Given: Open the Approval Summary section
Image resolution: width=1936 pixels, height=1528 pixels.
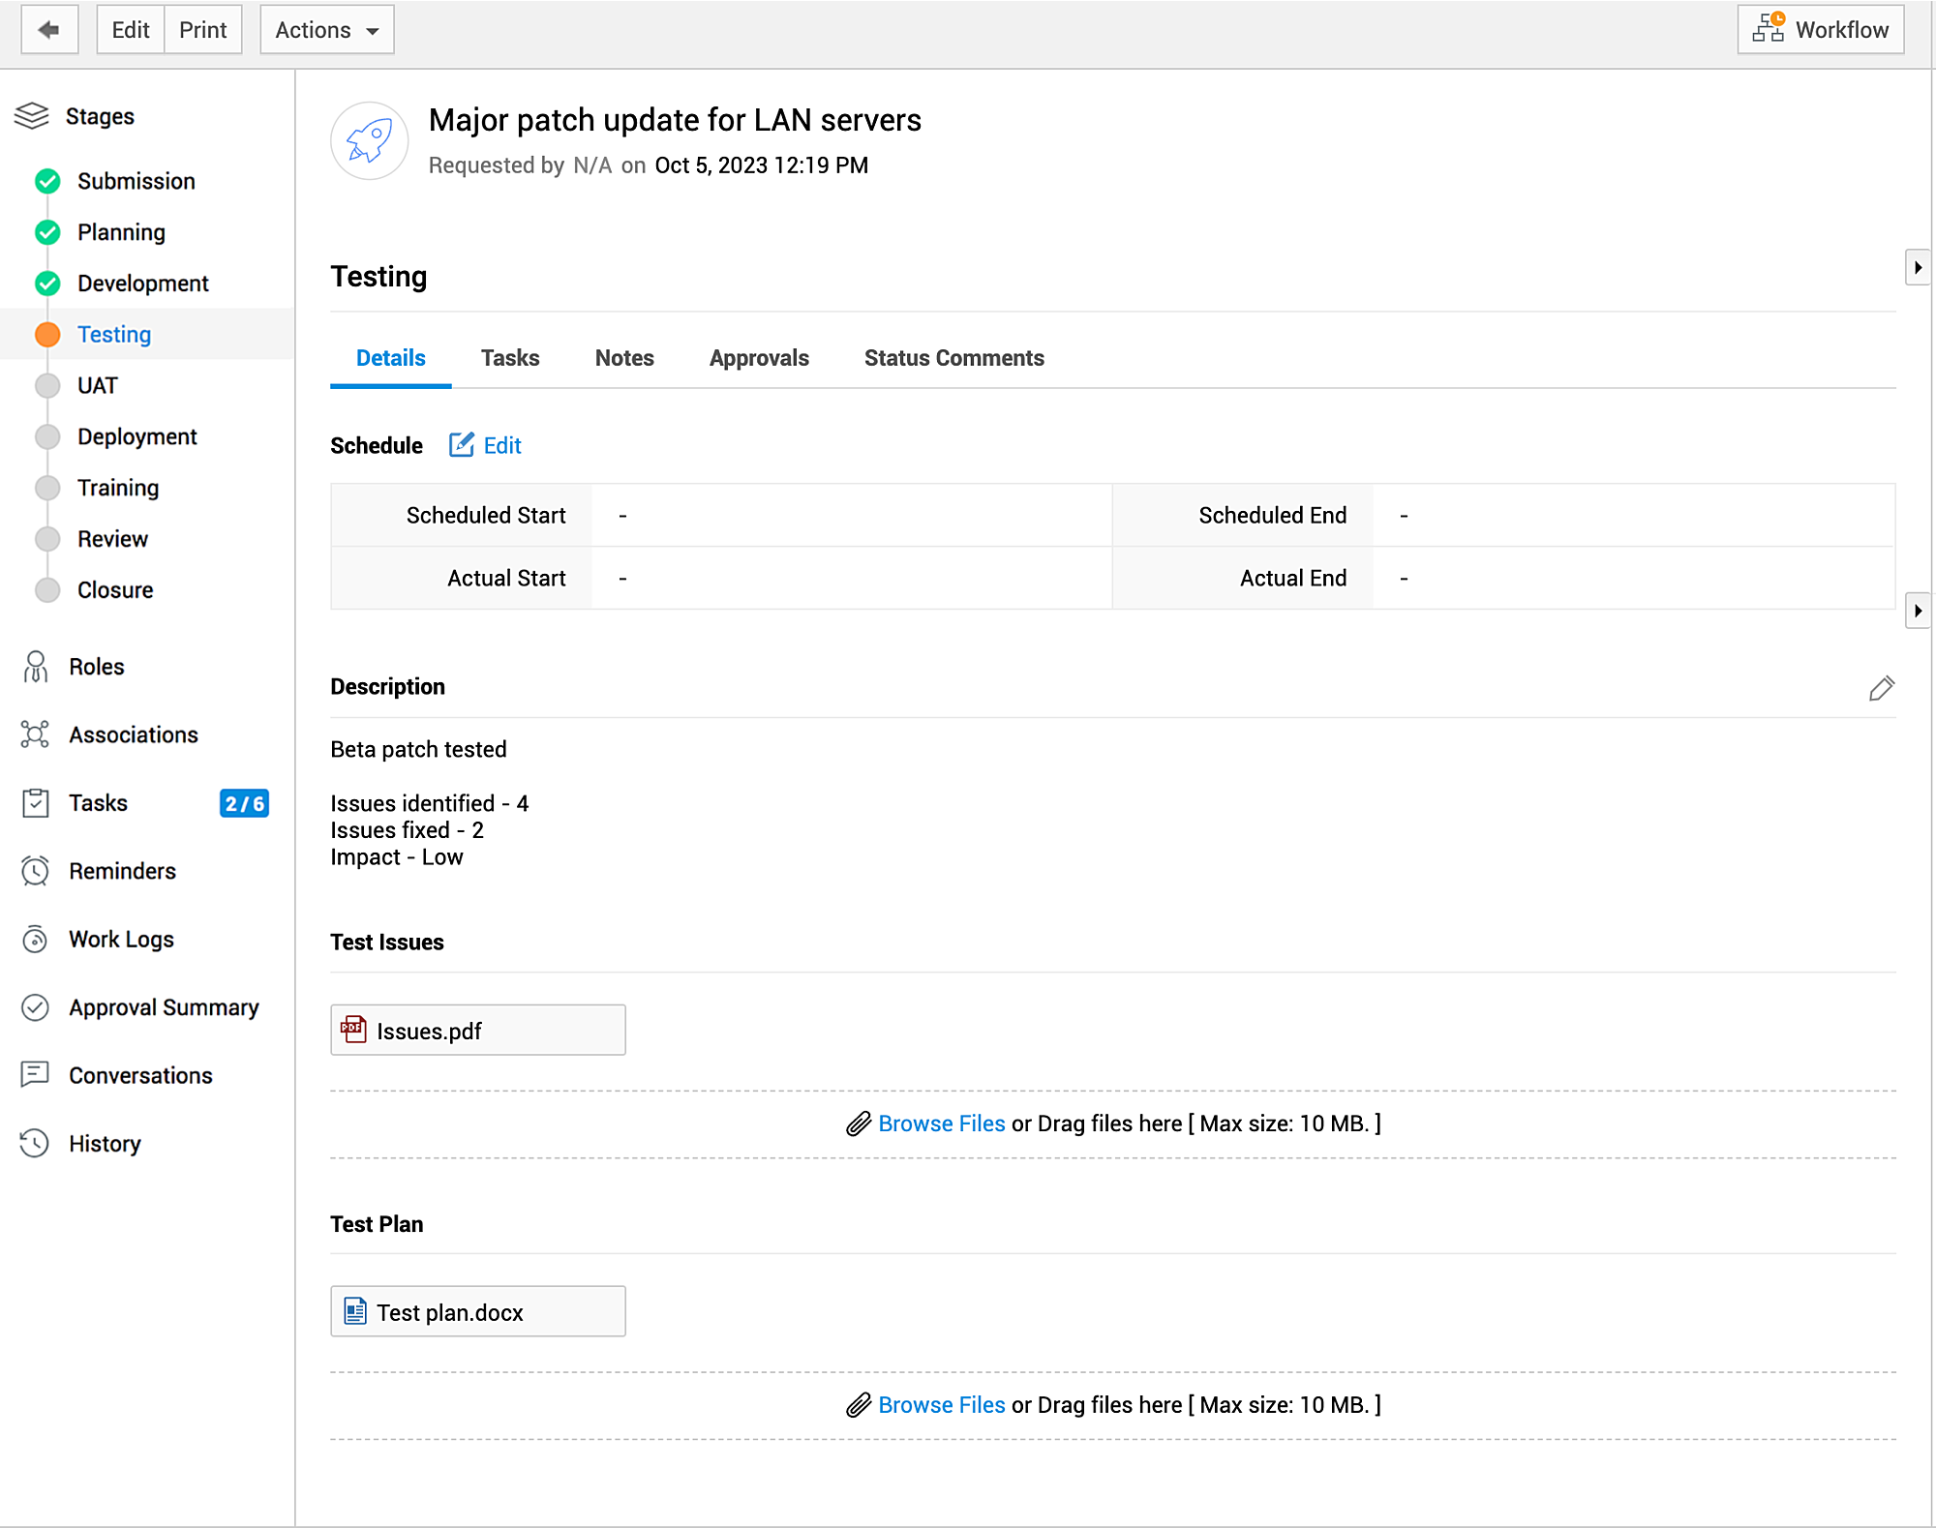Looking at the screenshot, I should point(164,1007).
